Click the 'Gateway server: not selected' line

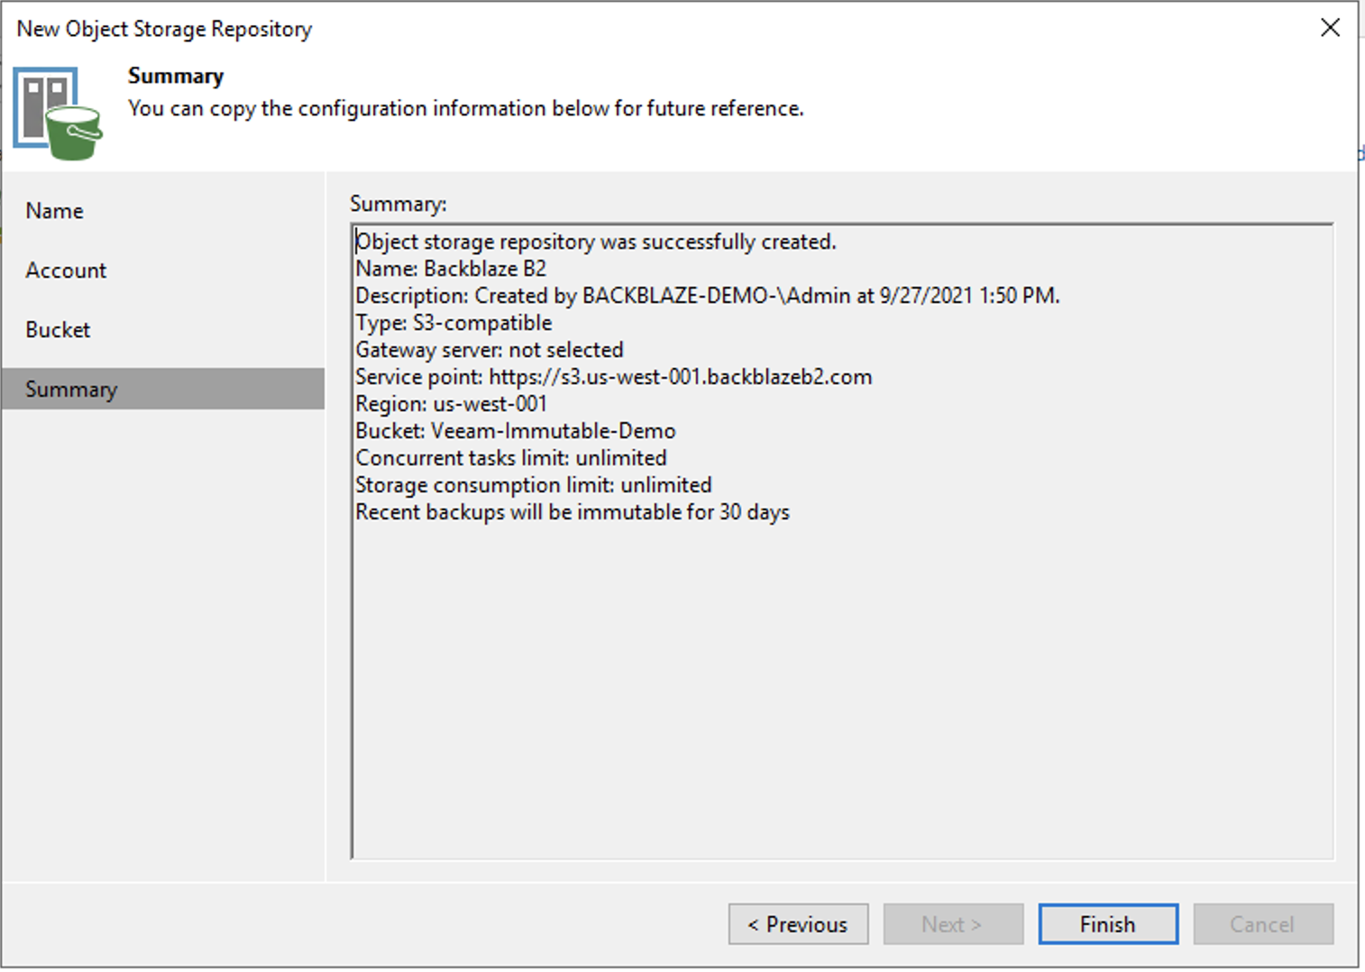pos(490,350)
